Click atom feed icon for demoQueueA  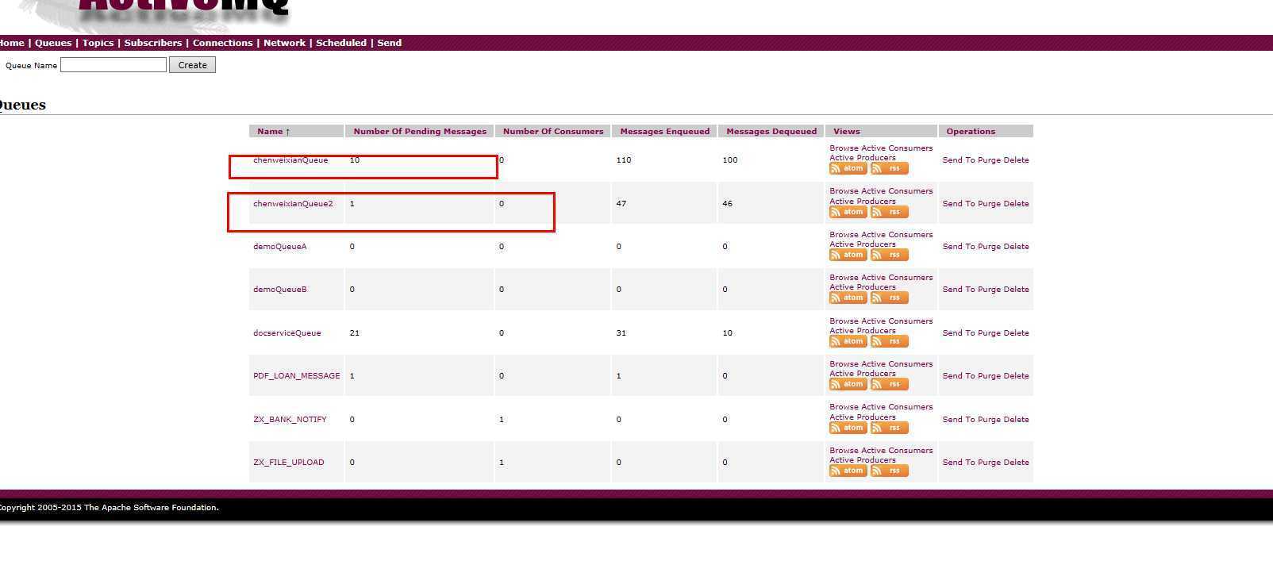(848, 255)
